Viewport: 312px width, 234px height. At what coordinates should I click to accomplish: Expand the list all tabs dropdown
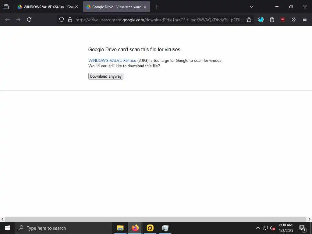click(251, 7)
